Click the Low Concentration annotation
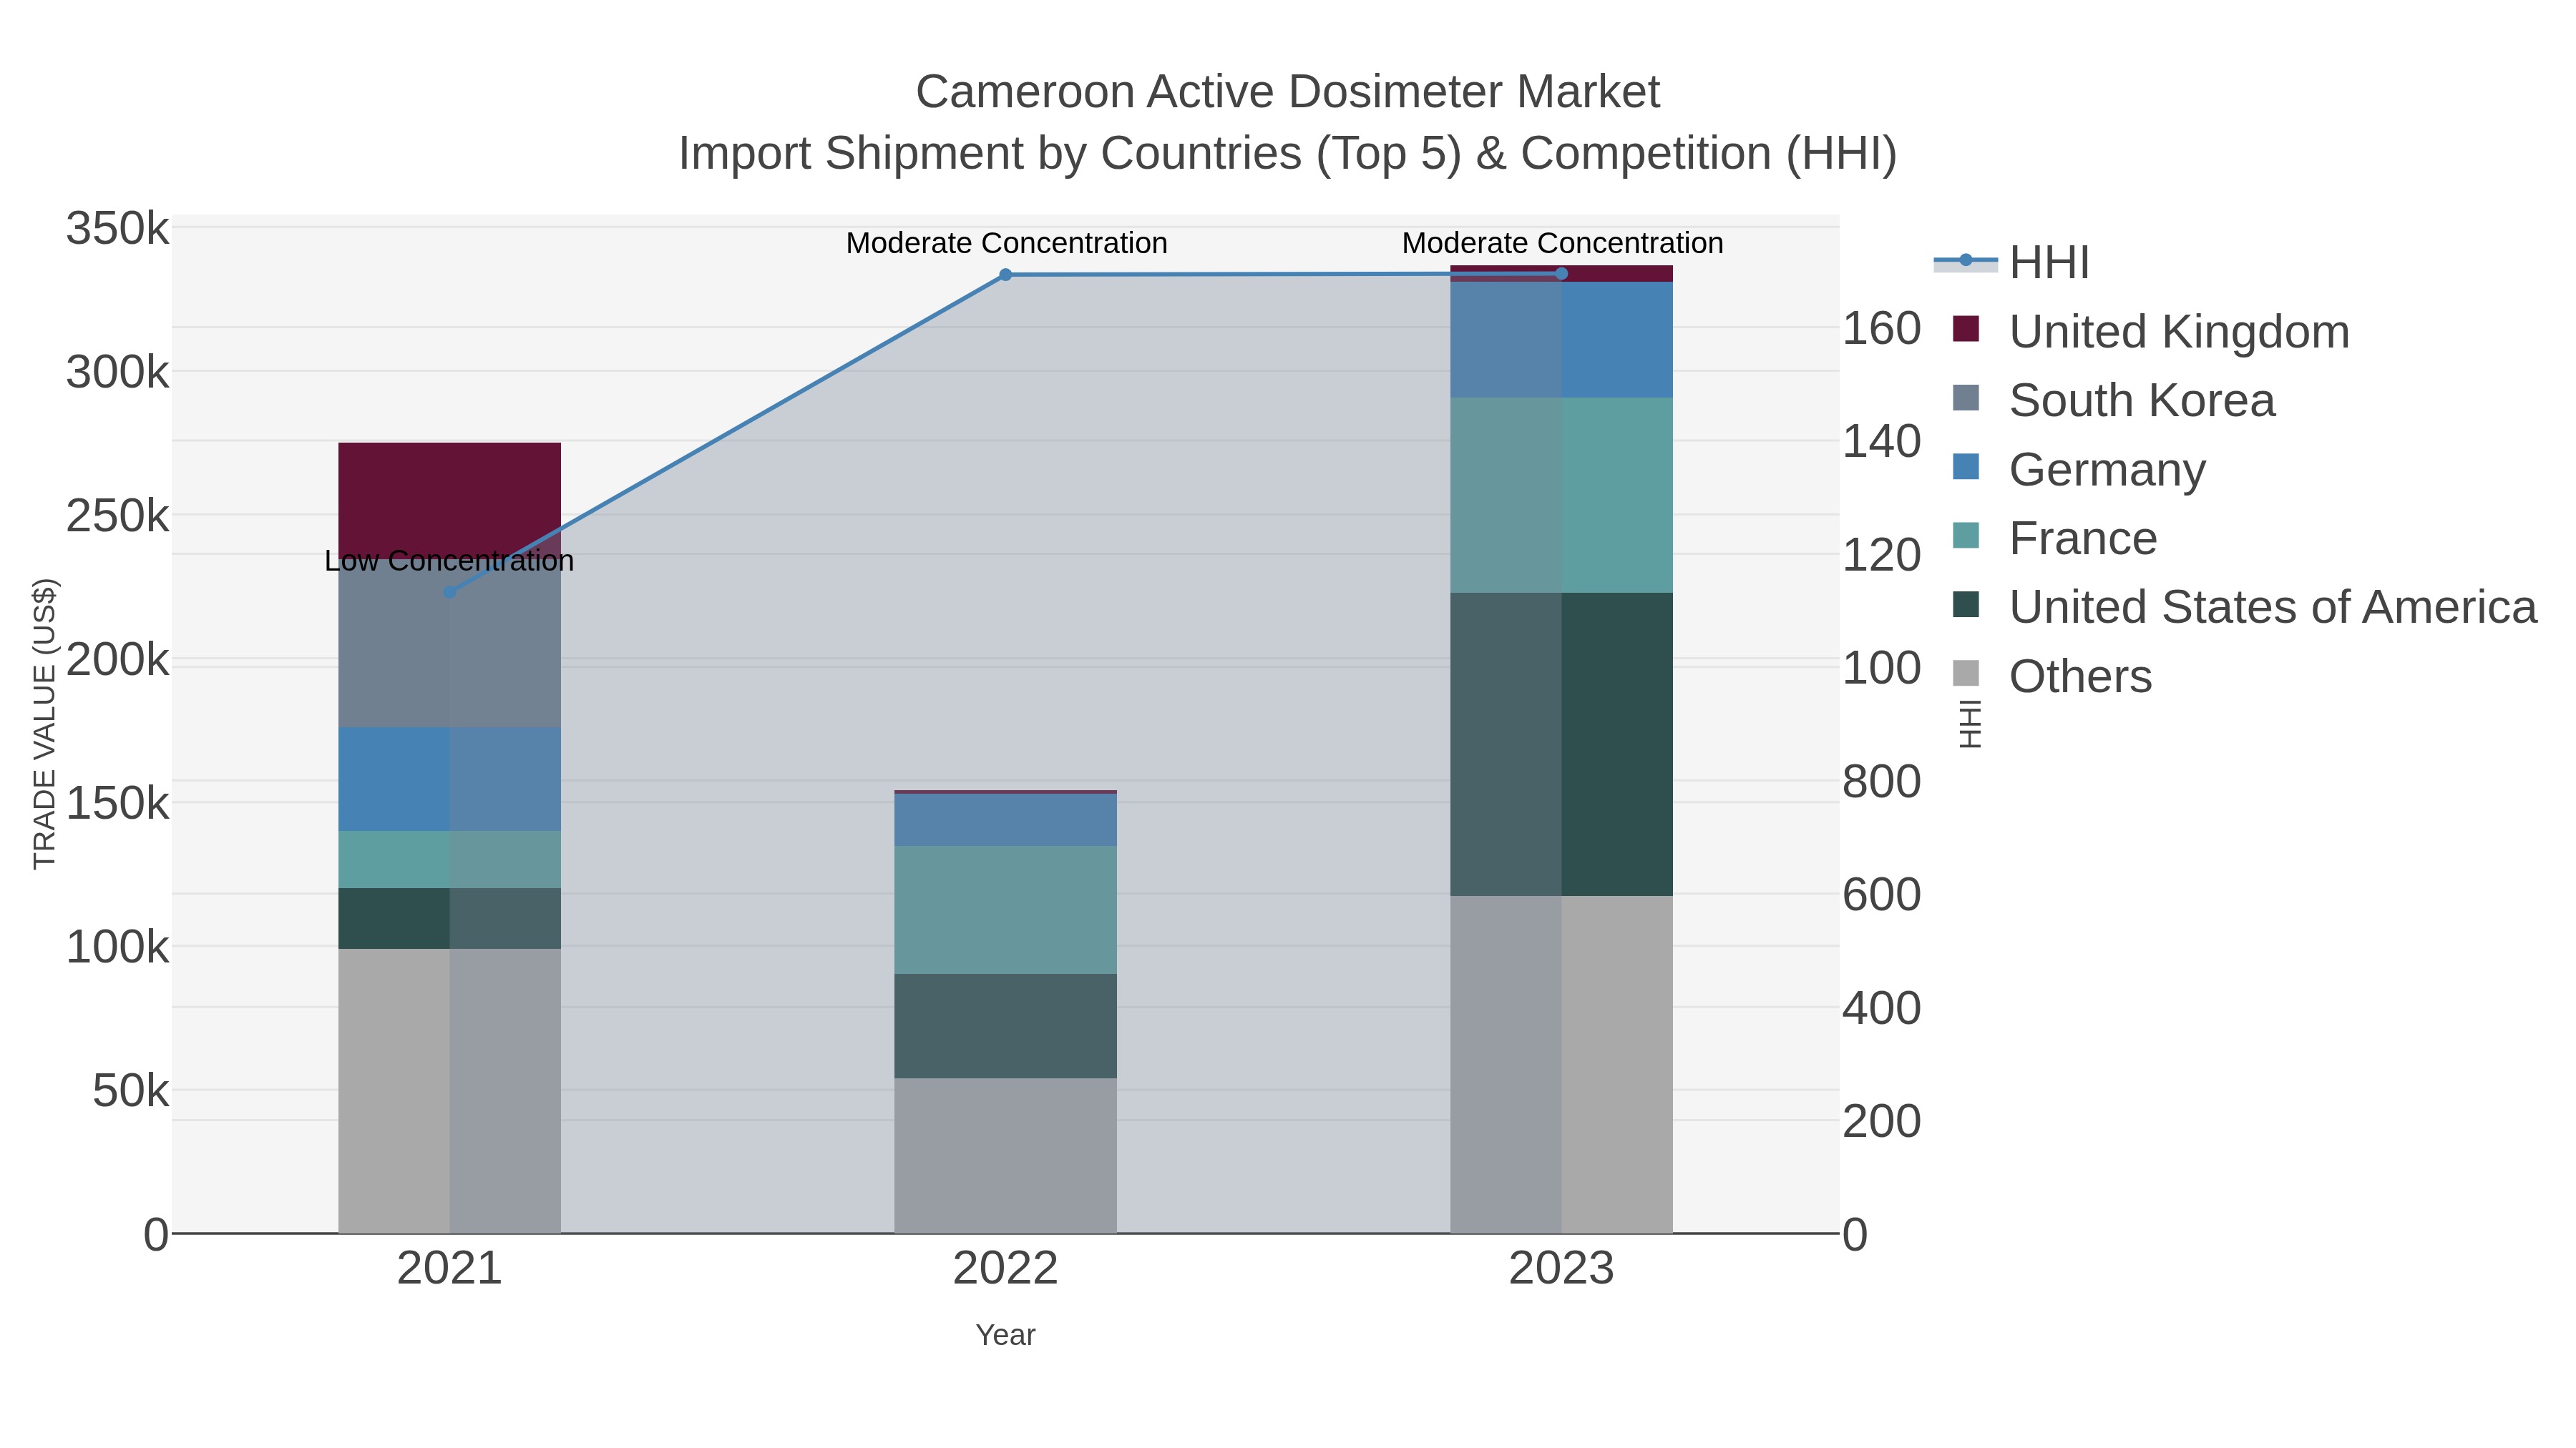2576x1448 pixels. click(449, 561)
